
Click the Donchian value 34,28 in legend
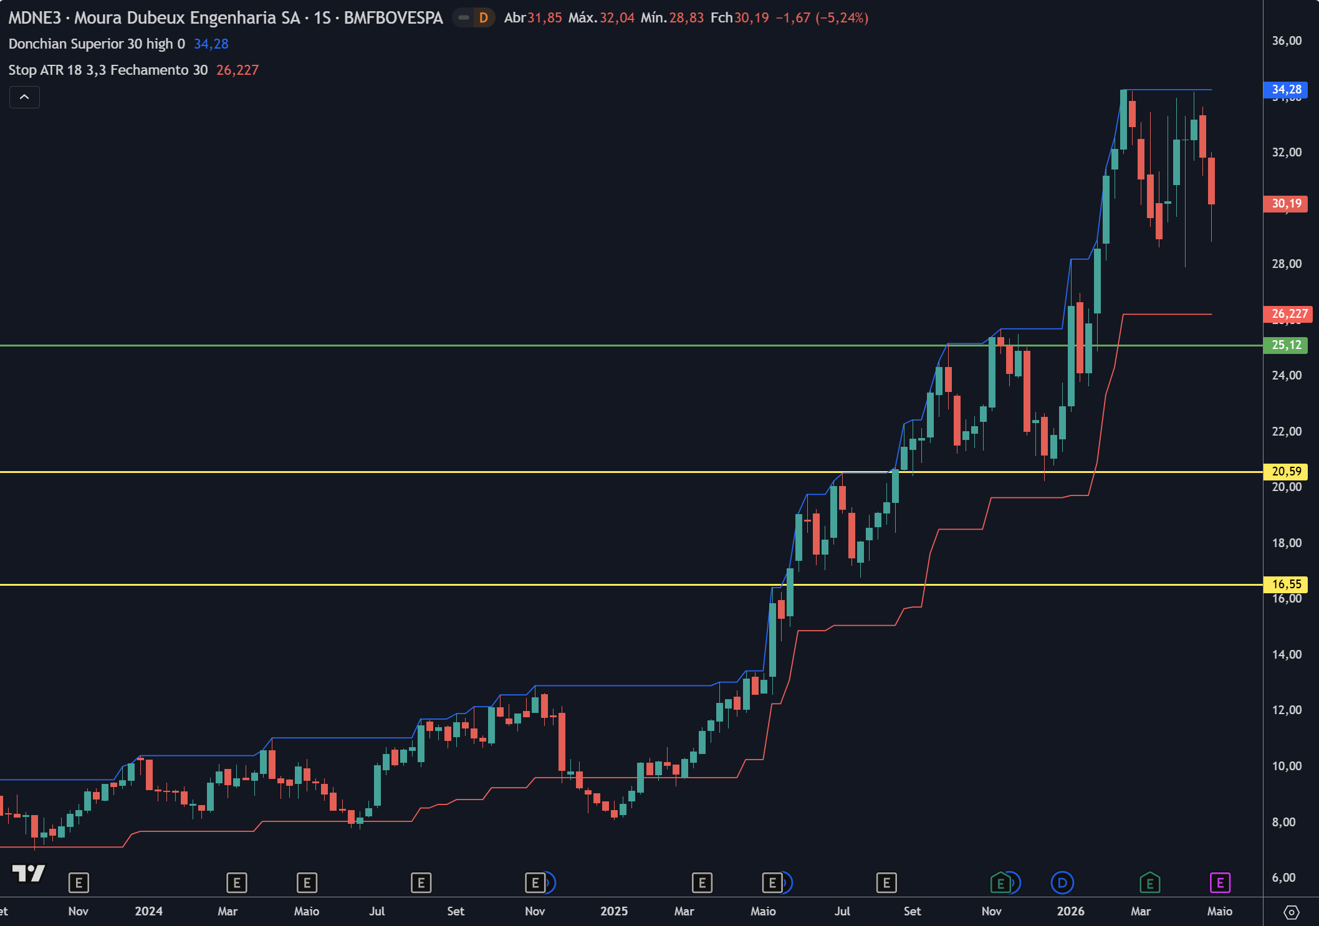pos(211,44)
